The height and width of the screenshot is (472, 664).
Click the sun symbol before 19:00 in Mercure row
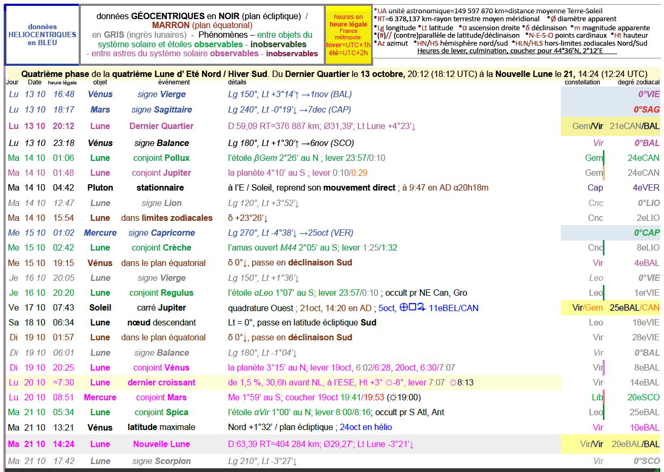pos(393,398)
